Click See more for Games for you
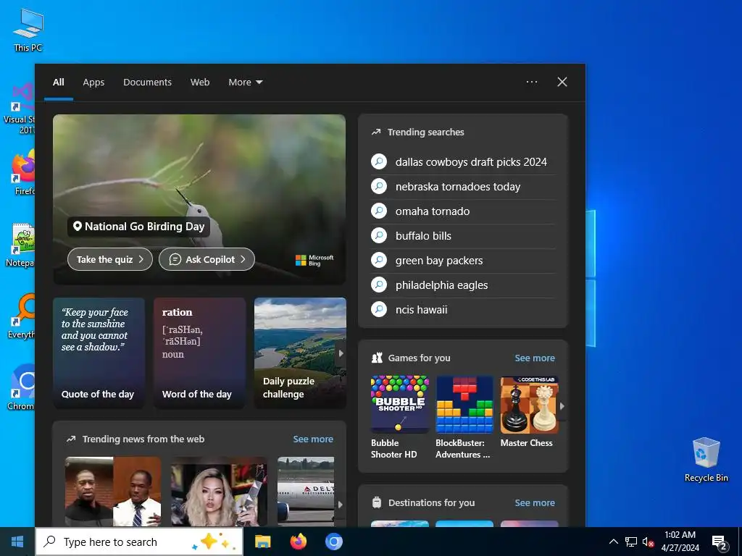This screenshot has width=742, height=556. (x=535, y=358)
